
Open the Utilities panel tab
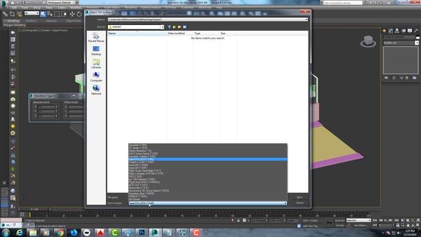click(x=416, y=31)
